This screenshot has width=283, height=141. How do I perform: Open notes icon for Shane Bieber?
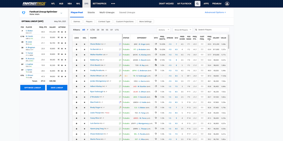point(120,44)
